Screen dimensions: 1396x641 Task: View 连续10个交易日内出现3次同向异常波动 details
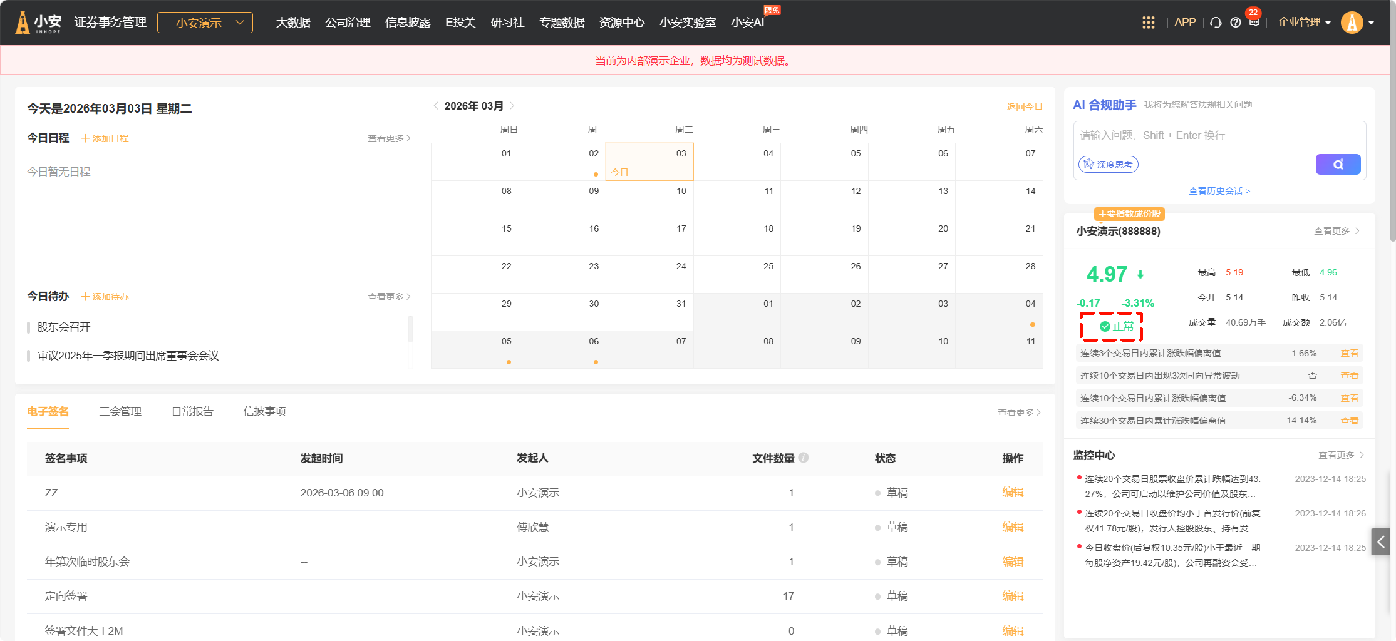coord(1350,376)
